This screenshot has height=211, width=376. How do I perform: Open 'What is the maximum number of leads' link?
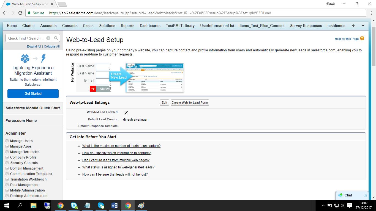pos(121,146)
